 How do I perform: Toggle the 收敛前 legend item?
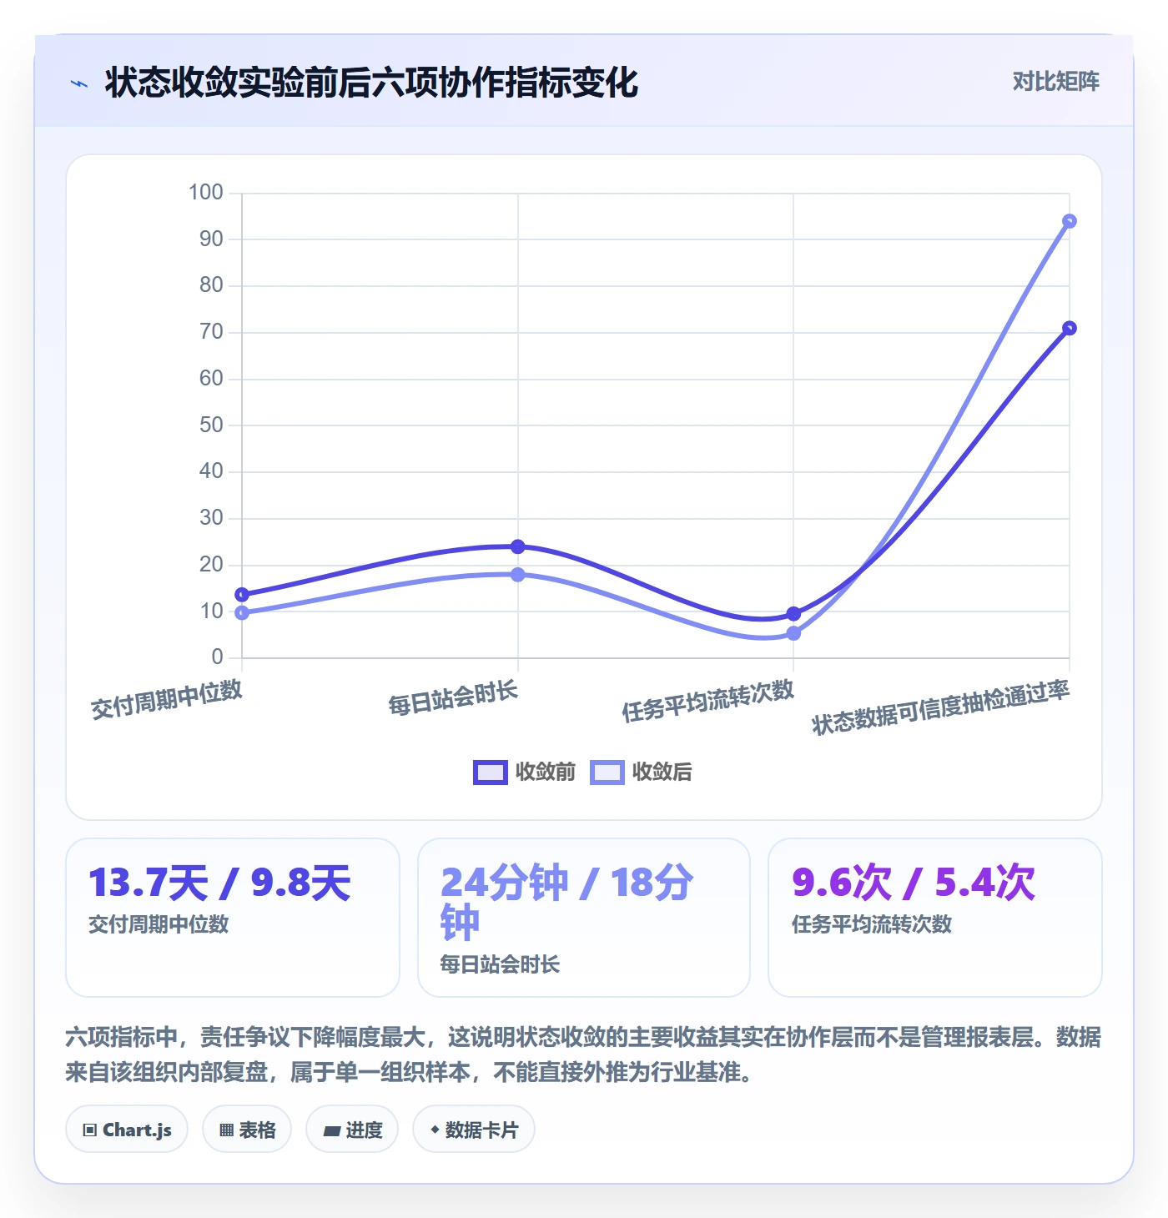pyautogui.click(x=525, y=772)
